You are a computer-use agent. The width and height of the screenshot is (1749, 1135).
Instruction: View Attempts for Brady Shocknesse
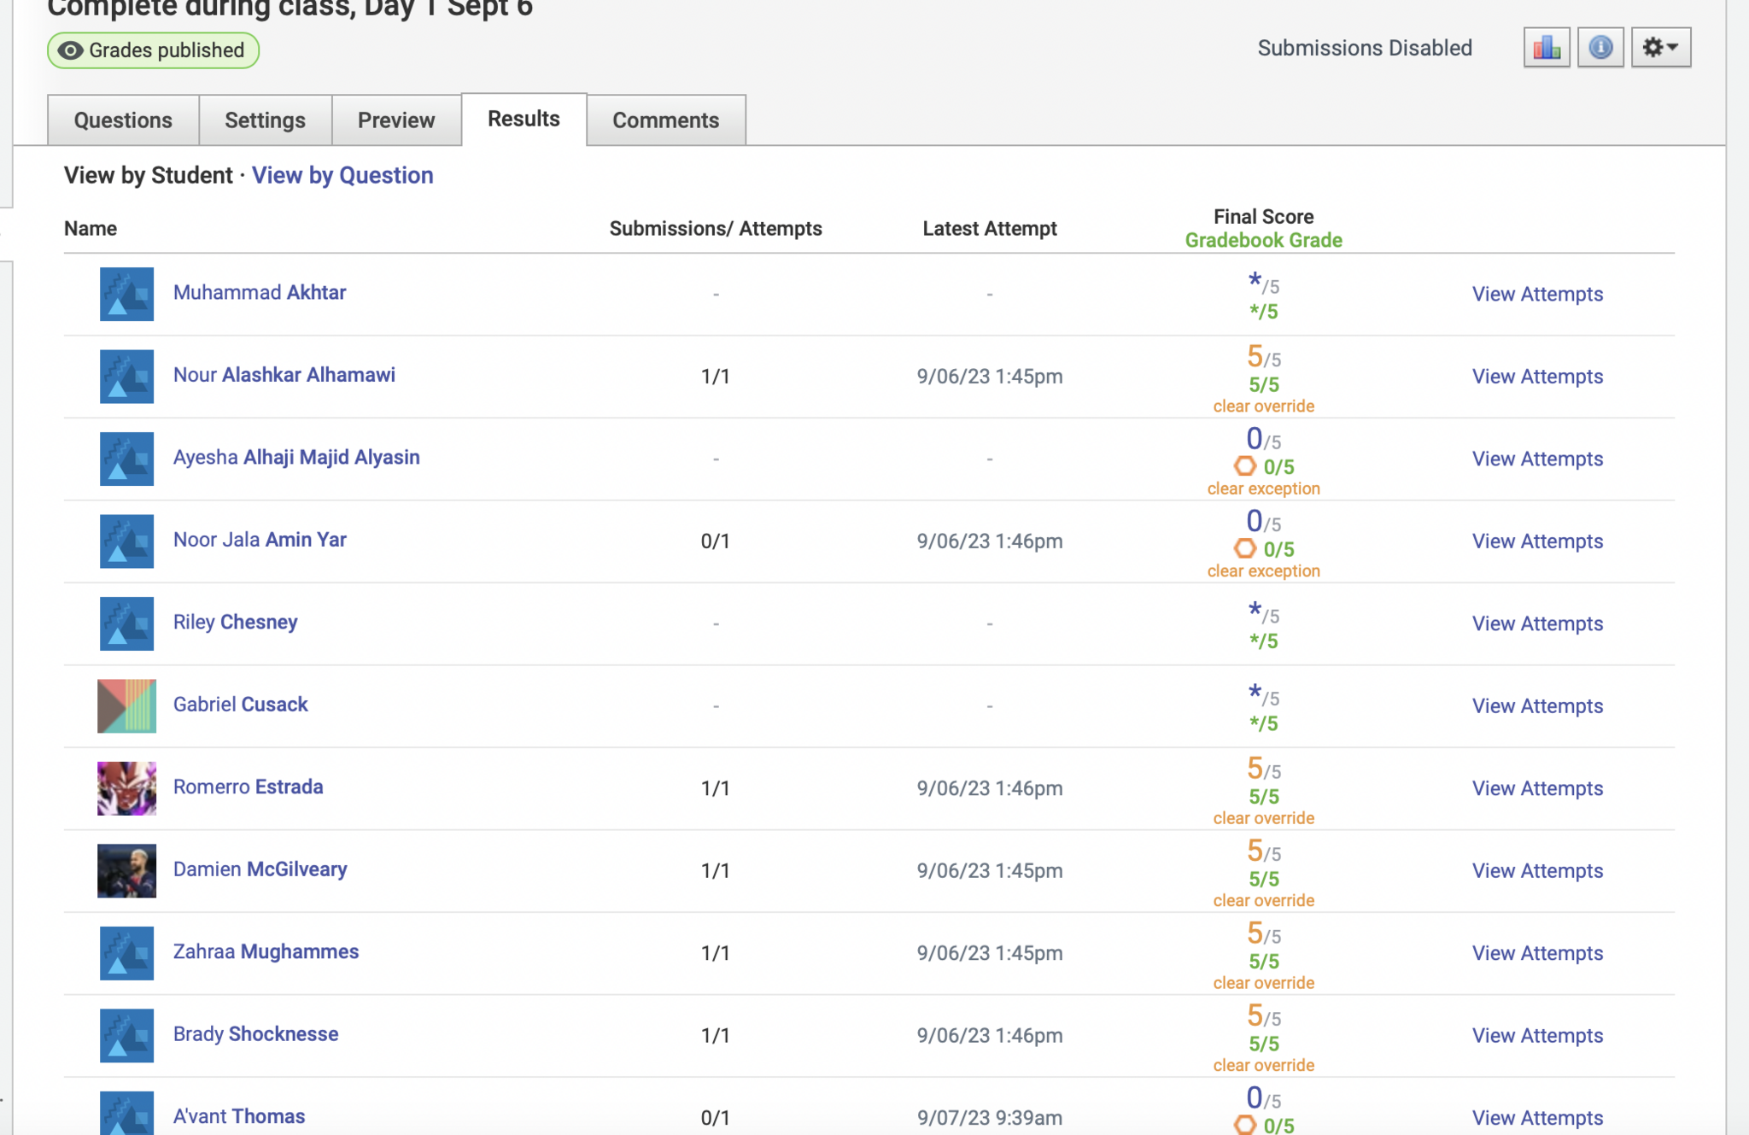[x=1536, y=1035]
